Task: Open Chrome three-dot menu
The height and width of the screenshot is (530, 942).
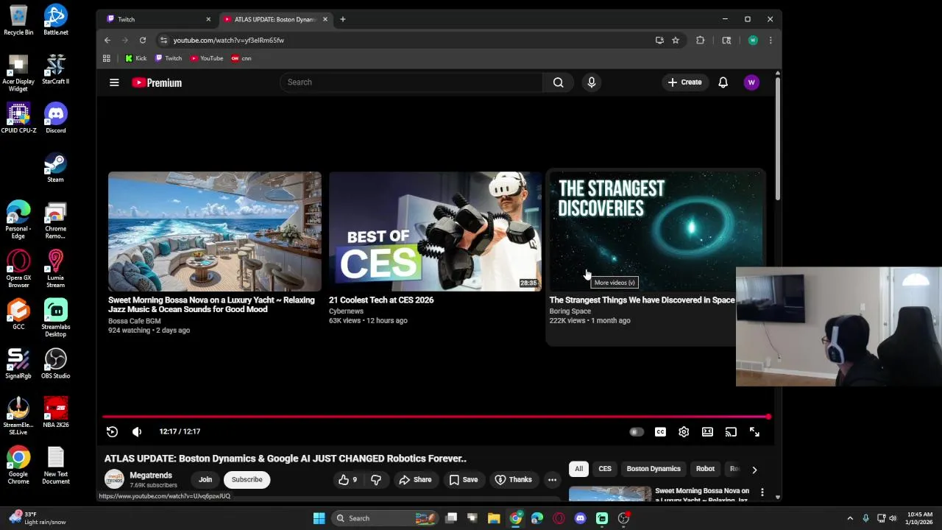Action: click(x=770, y=40)
